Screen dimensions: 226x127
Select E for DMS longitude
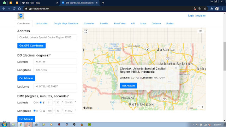pos(35,111)
